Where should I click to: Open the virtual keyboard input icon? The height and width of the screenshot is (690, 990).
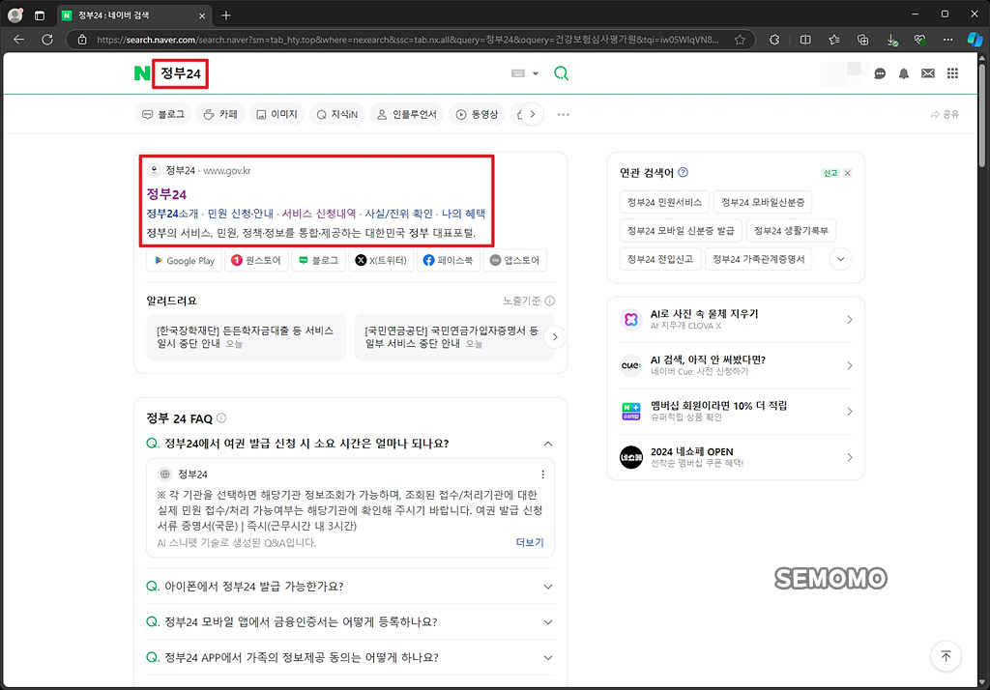tap(518, 73)
